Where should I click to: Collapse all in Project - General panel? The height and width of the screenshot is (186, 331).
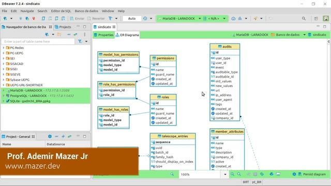56,136
